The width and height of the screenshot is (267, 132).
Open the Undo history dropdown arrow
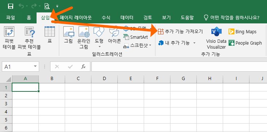[27, 6]
